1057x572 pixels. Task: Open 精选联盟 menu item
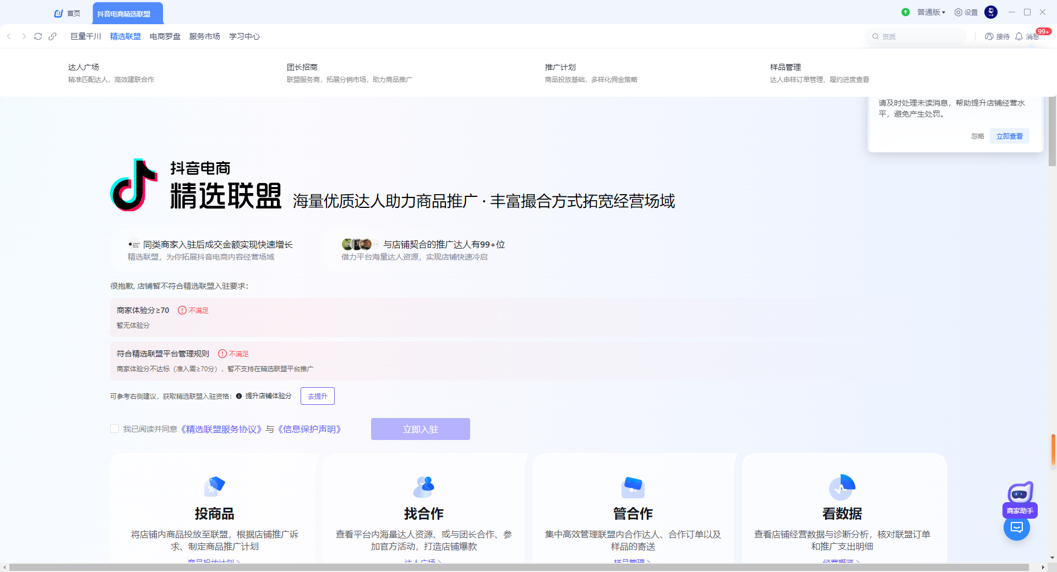coord(126,36)
